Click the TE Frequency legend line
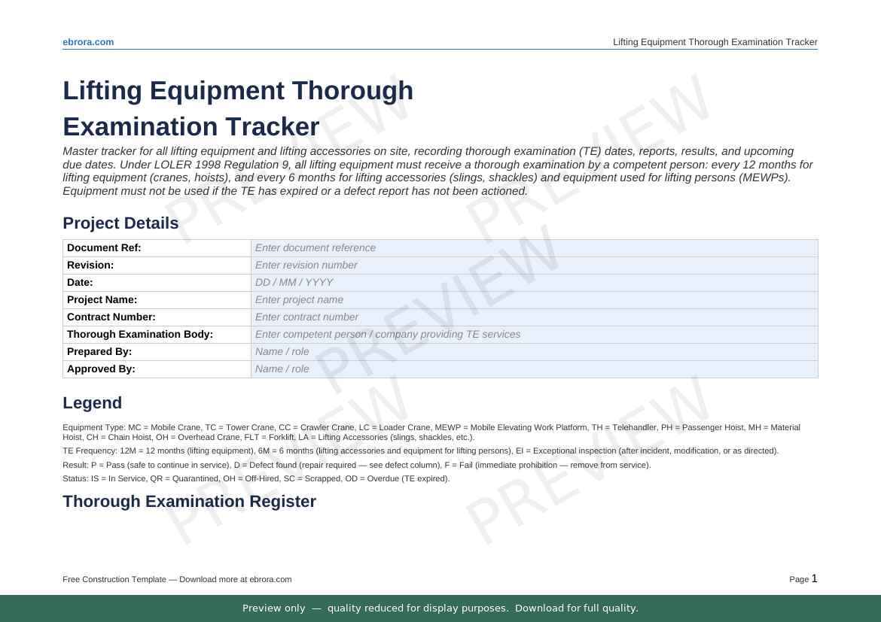 pyautogui.click(x=420, y=451)
